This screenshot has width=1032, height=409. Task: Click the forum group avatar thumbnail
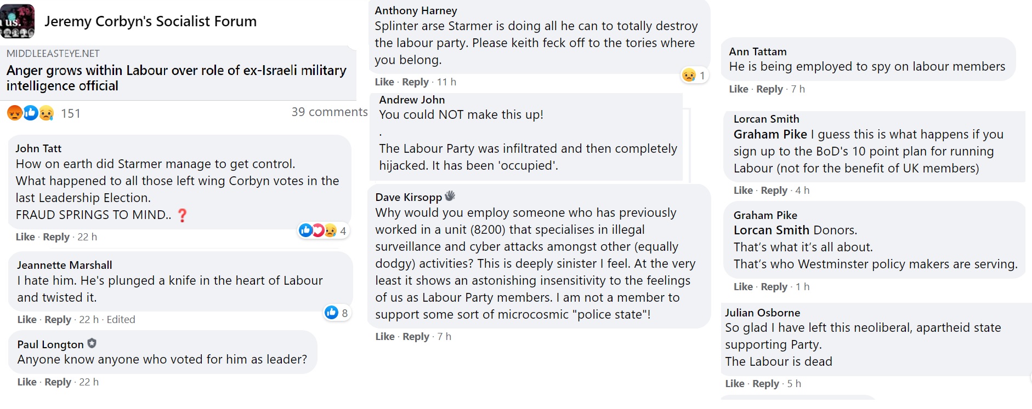(17, 21)
